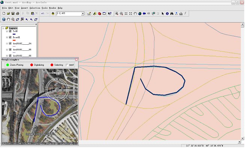Select the Zoom In magnifier tool
The width and height of the screenshot is (245, 148).
click(117, 14)
